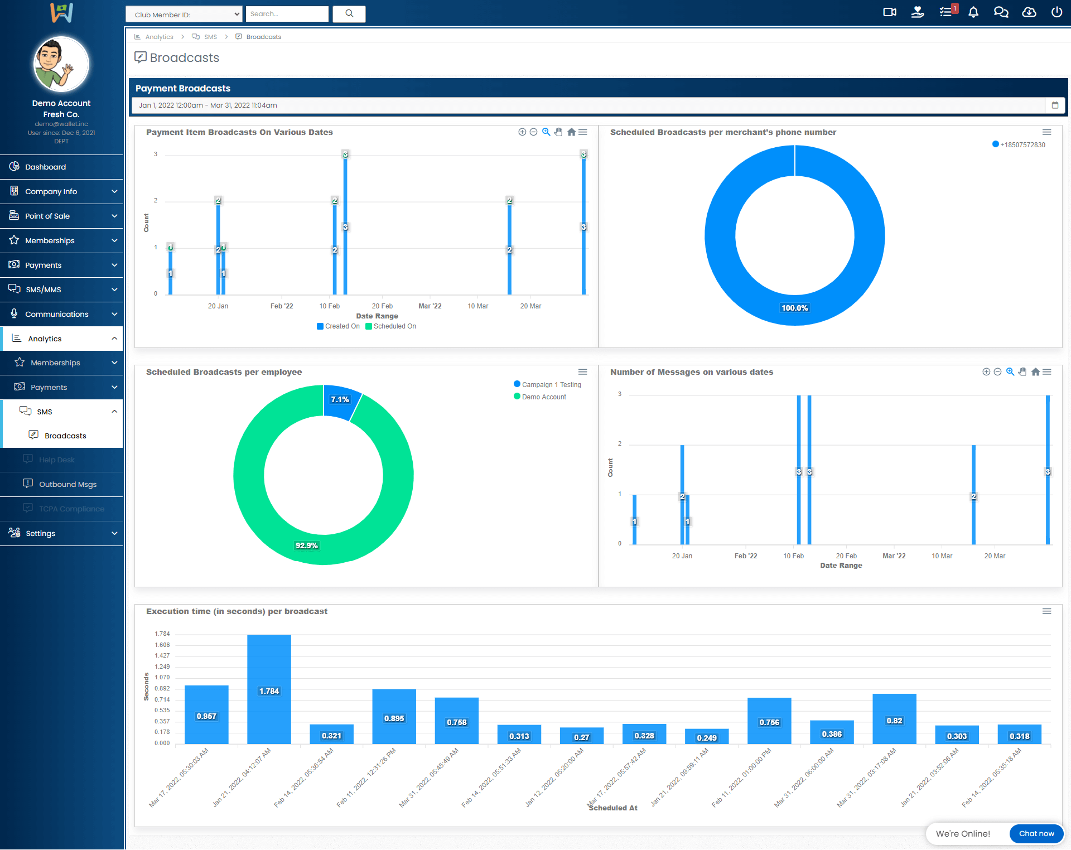
Task: Click the calendar icon beside date range
Action: [1055, 105]
